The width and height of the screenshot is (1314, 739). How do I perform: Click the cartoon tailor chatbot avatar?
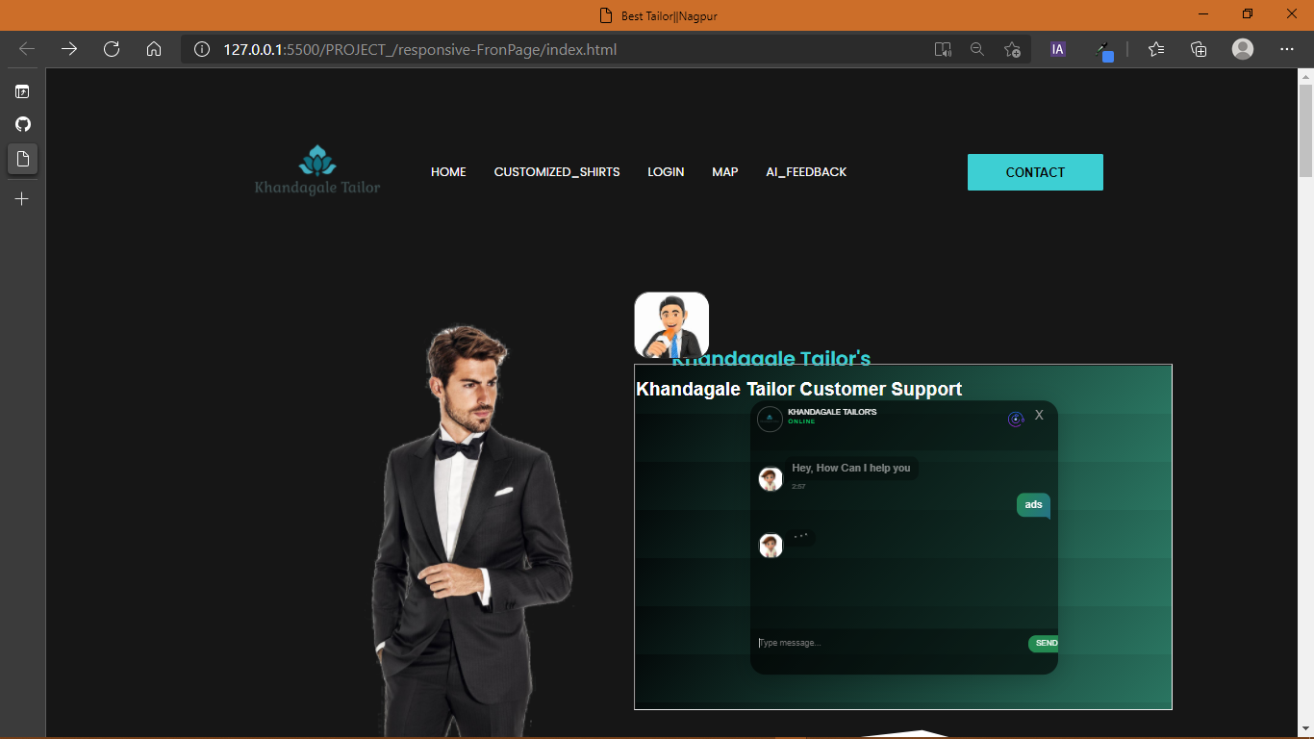tap(671, 325)
